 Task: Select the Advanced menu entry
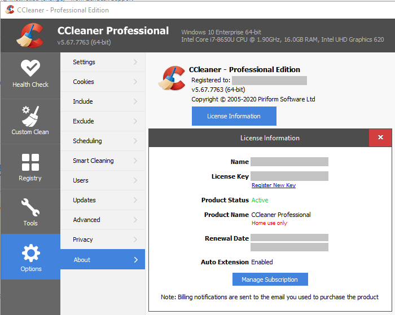click(86, 220)
